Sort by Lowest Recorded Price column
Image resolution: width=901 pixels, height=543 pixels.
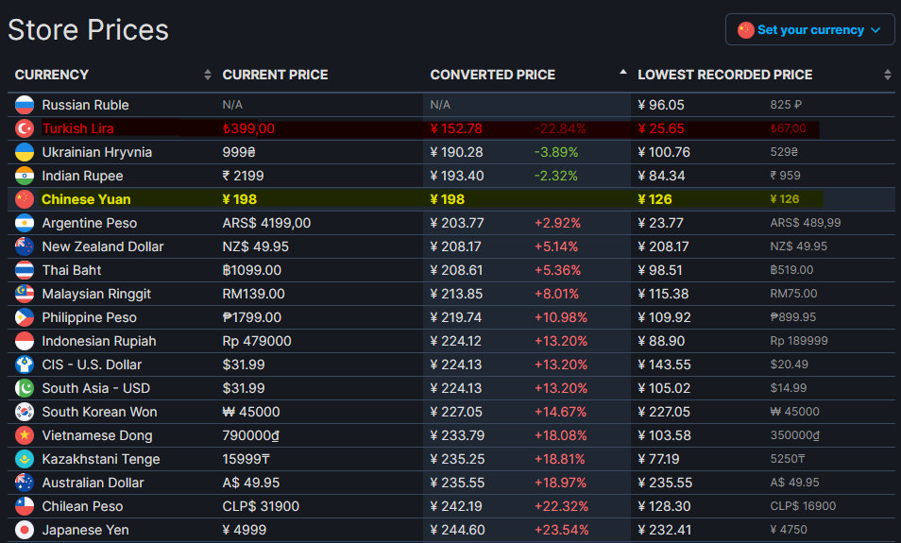[724, 75]
